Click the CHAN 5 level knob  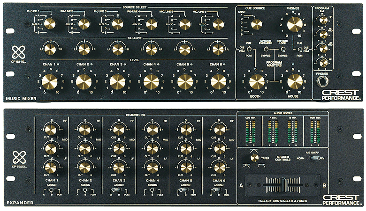coord(185,82)
